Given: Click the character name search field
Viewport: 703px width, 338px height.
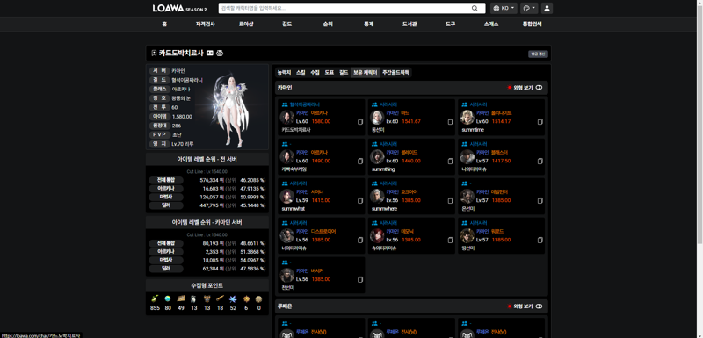Looking at the screenshot, I should tap(344, 8).
